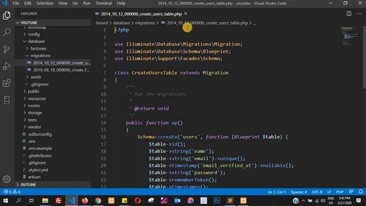Select the create_users_table.php editor tab
366x206 pixels.
point(141,14)
